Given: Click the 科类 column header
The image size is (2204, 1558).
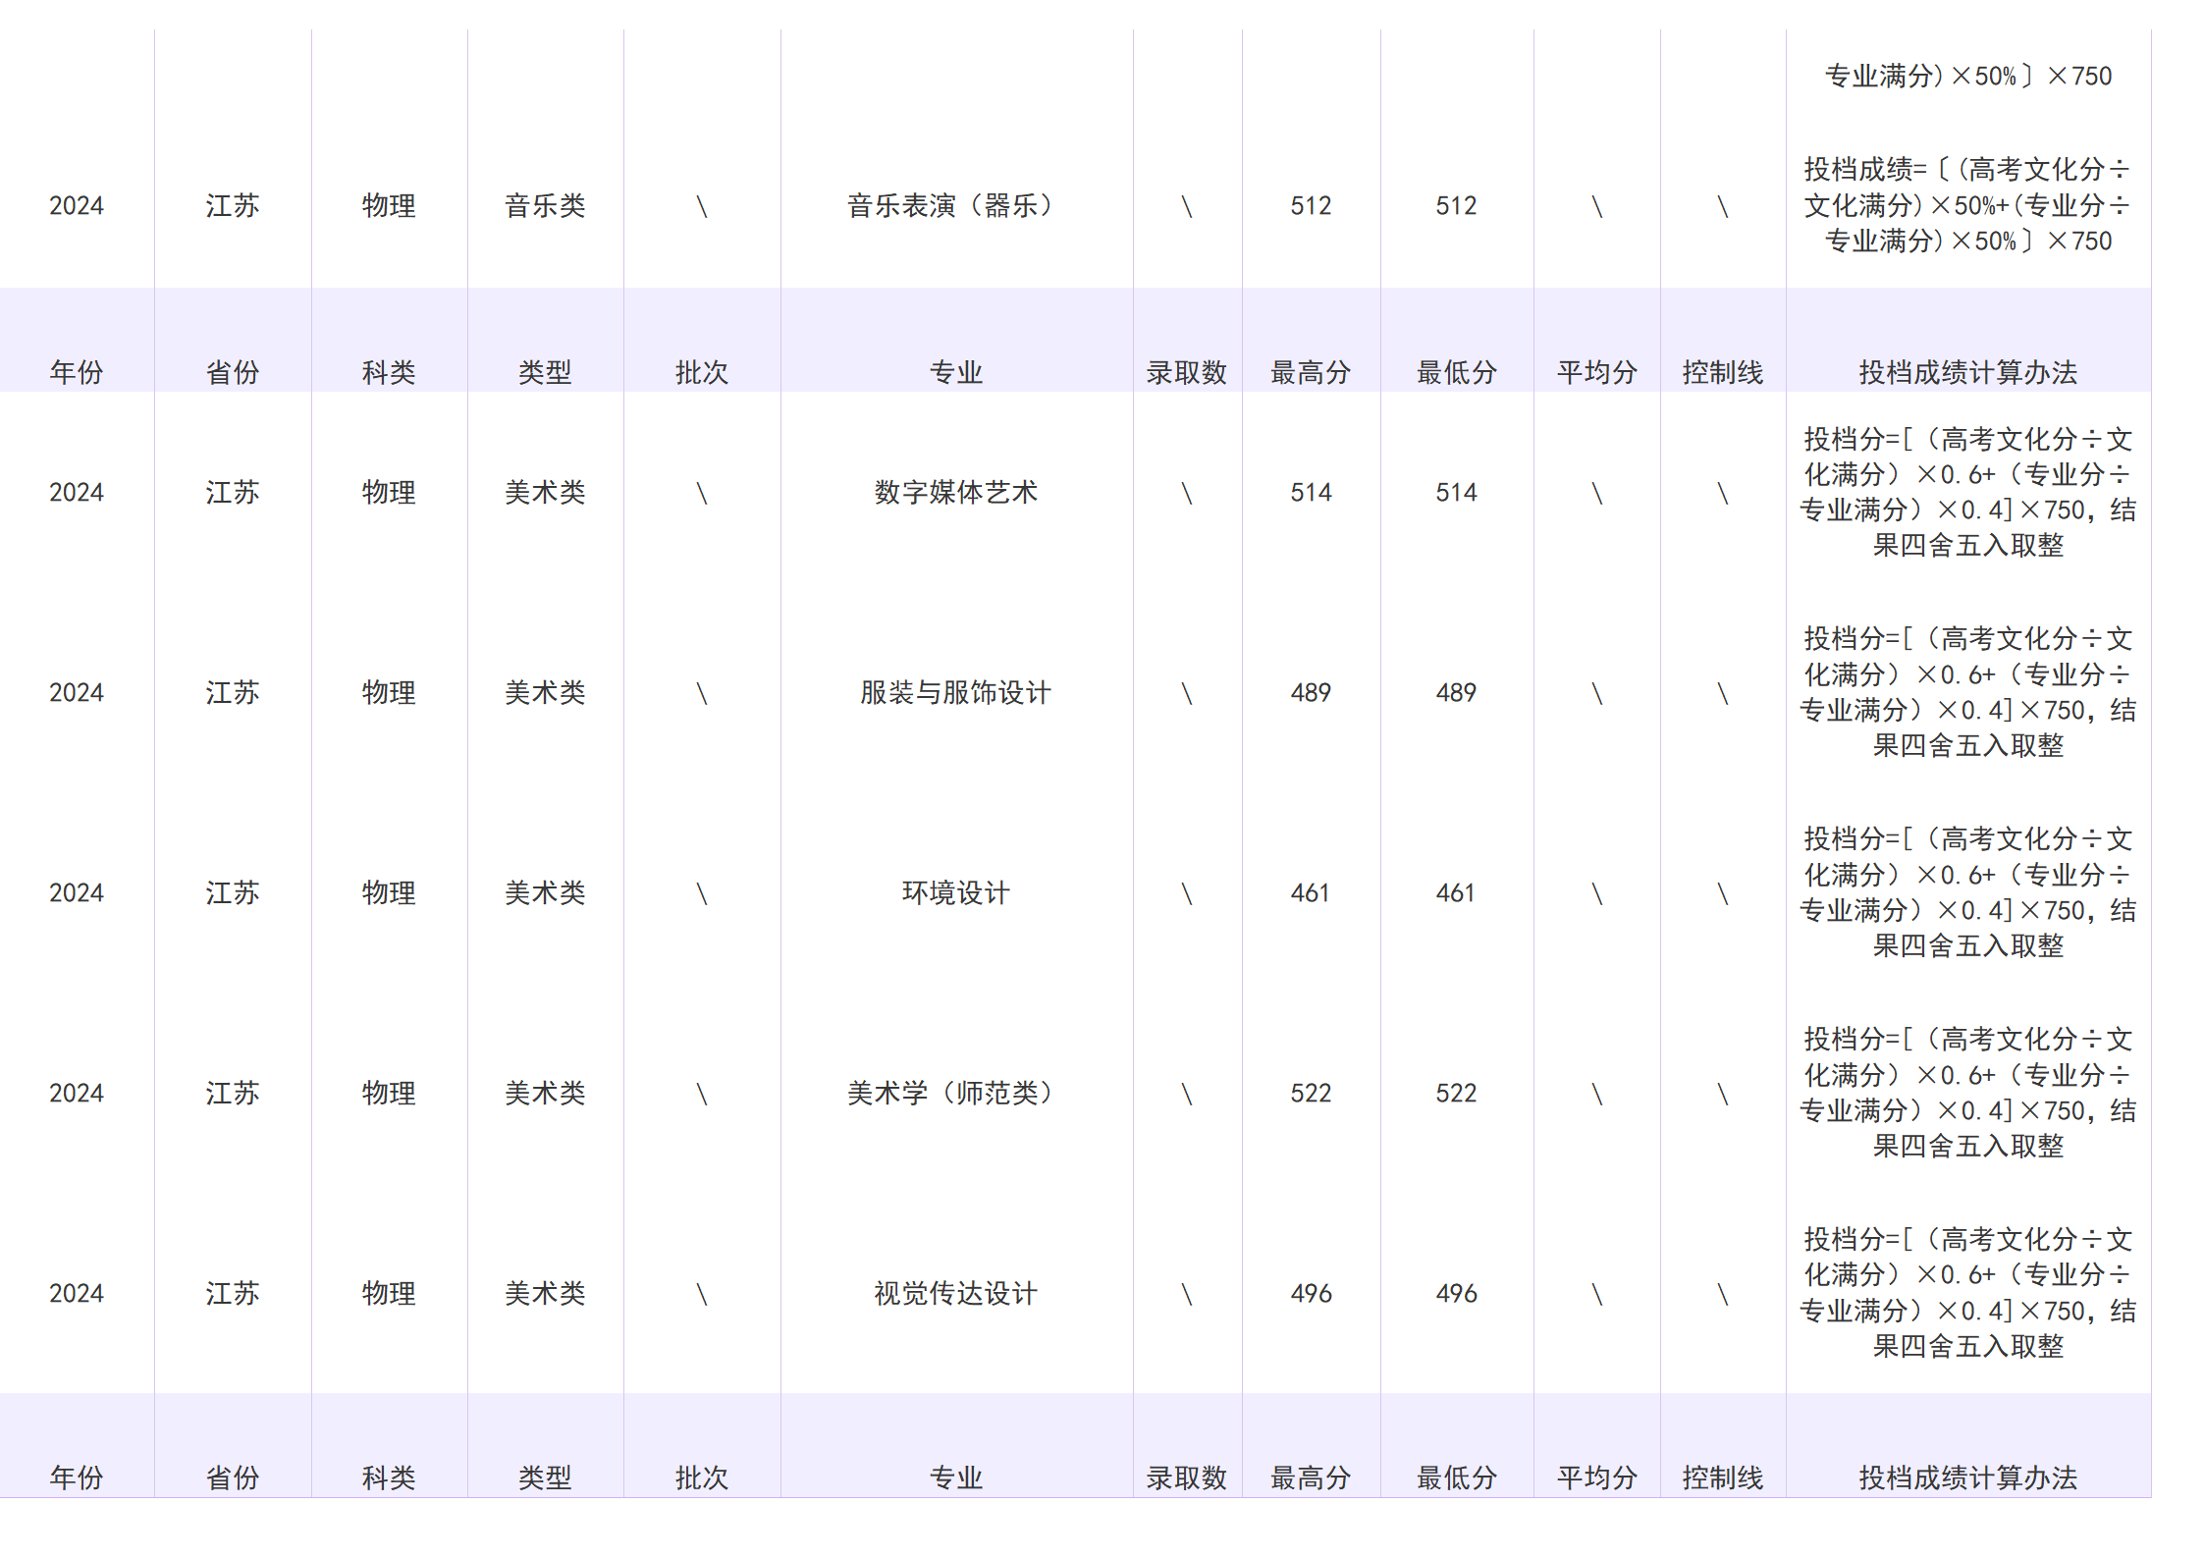Looking at the screenshot, I should coord(388,372).
